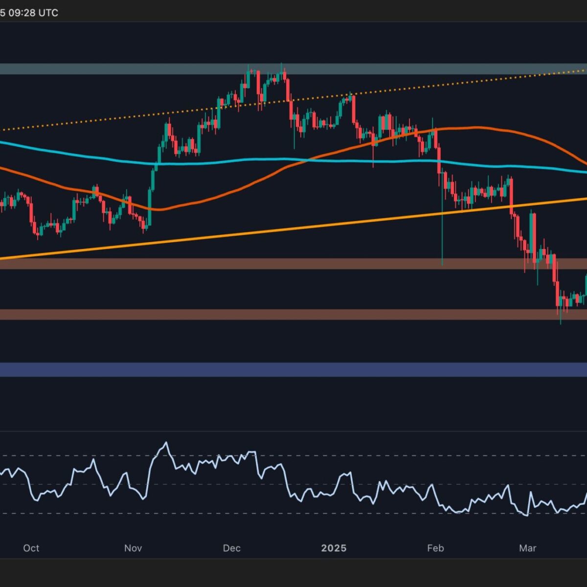This screenshot has width=587, height=587.
Task: Click the "Dec" time axis label
Action: coord(231,548)
